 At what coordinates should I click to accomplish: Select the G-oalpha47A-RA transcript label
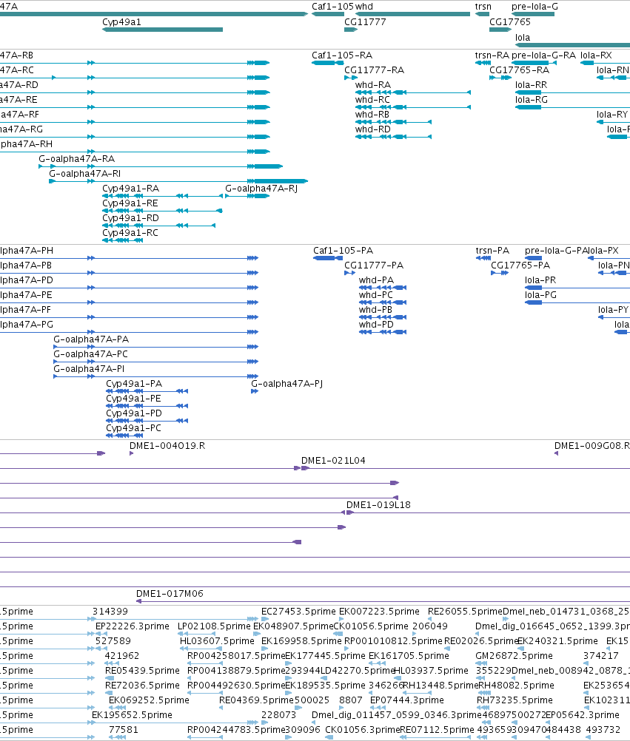pyautogui.click(x=77, y=159)
